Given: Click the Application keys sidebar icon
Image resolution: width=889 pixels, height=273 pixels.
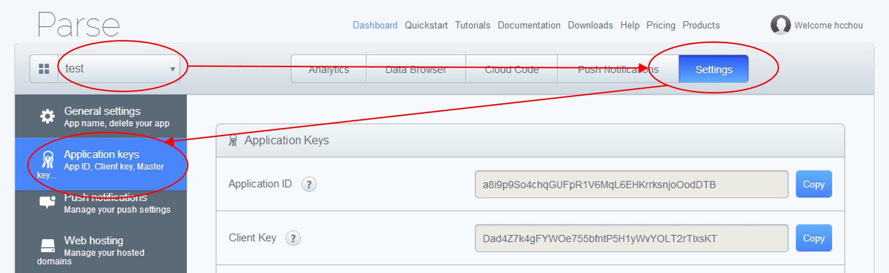Looking at the screenshot, I should click(48, 160).
